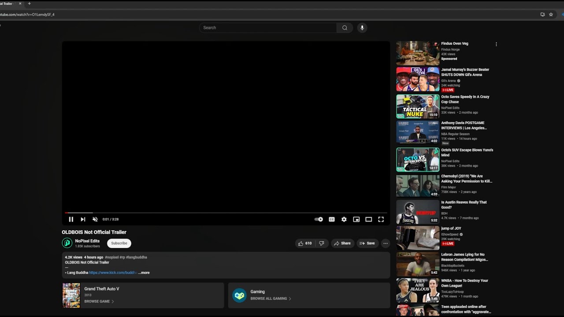
Task: Visit the BlacktopBuckets channel name
Action: click(x=453, y=266)
